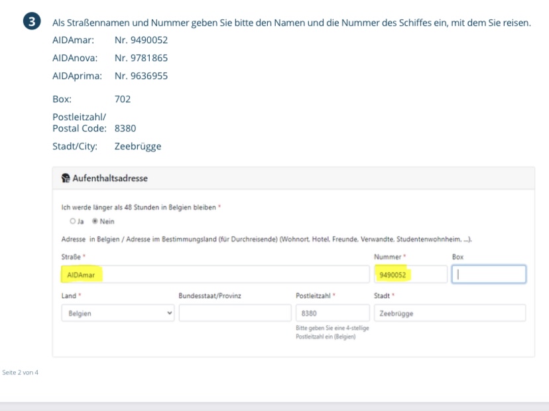This screenshot has width=549, height=411.
Task: Click the 'Seite 2 von 4' page indicator
Action: [x=21, y=372]
